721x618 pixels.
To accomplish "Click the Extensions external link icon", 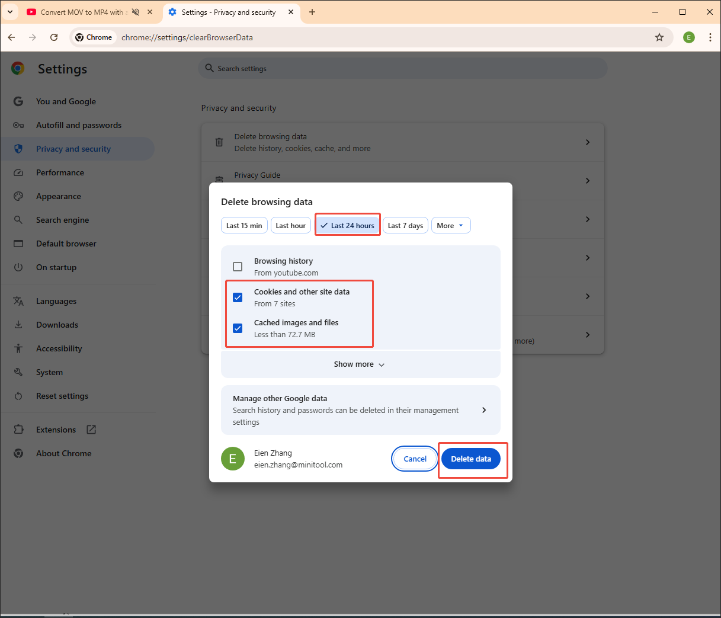I will click(91, 429).
